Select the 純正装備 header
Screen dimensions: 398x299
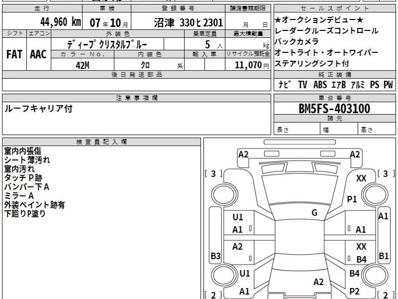pos(335,74)
